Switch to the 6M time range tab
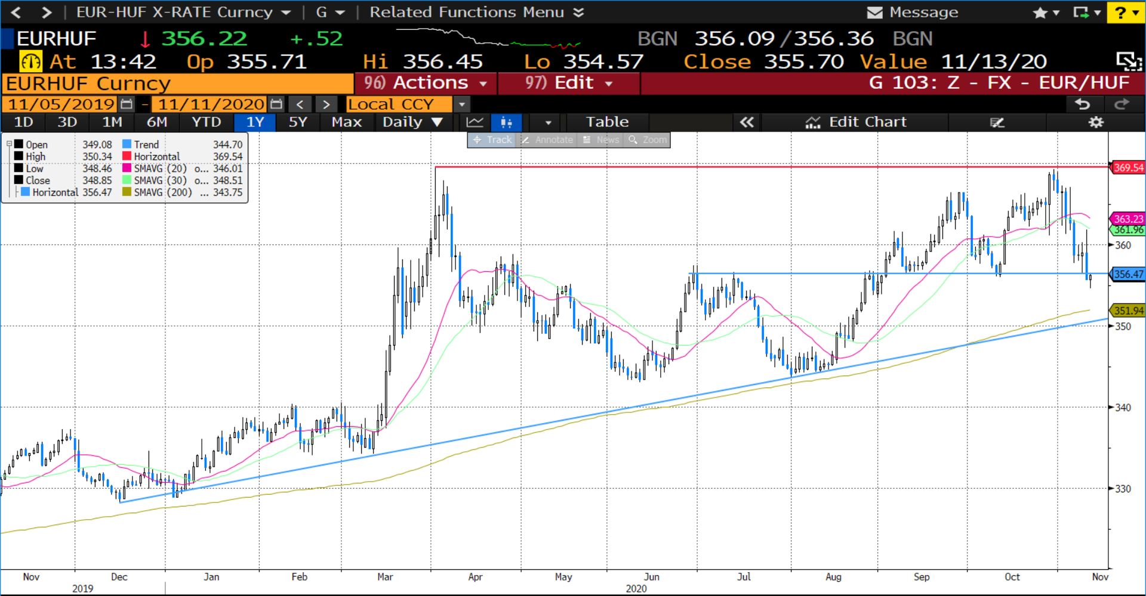The height and width of the screenshot is (596, 1146). [157, 122]
